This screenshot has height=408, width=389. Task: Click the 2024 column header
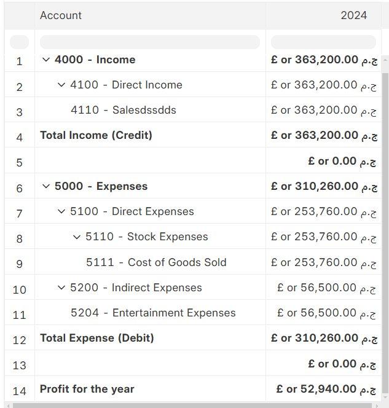tap(353, 15)
